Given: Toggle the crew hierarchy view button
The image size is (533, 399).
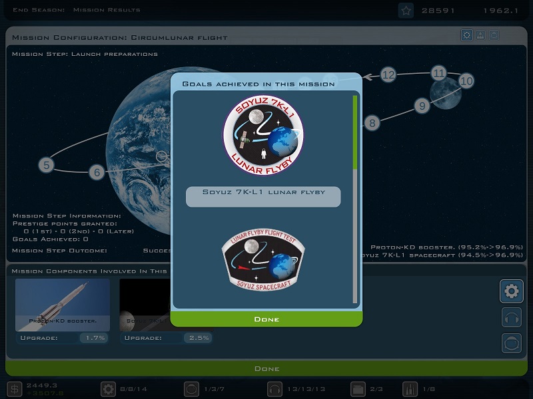Looking at the screenshot, I should point(480,35).
